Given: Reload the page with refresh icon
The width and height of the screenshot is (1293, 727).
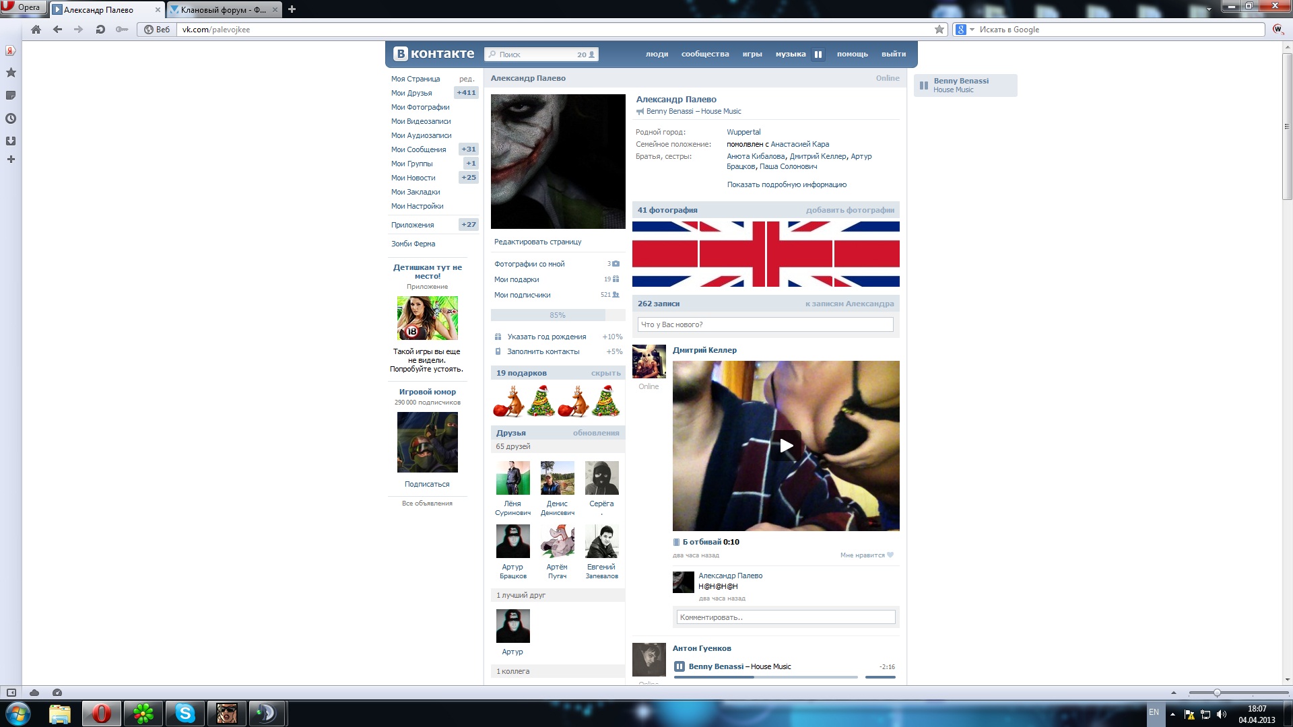Looking at the screenshot, I should [x=100, y=30].
